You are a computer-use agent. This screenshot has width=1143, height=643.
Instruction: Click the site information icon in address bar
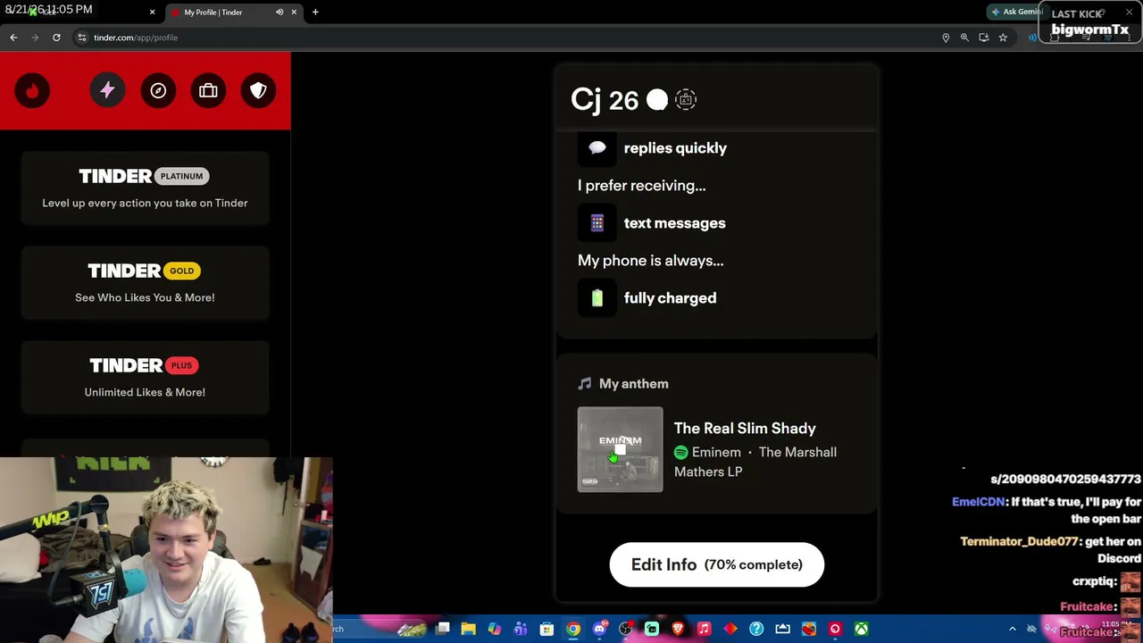click(81, 38)
